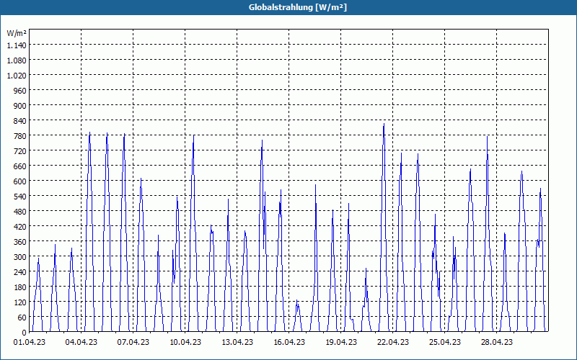Click the 1.080 y-axis label
Image resolution: width=577 pixels, height=360 pixels.
coord(17,60)
